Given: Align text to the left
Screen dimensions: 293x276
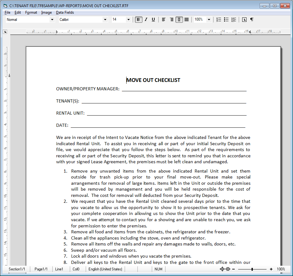Looking at the screenshot, I should coord(164,20).
